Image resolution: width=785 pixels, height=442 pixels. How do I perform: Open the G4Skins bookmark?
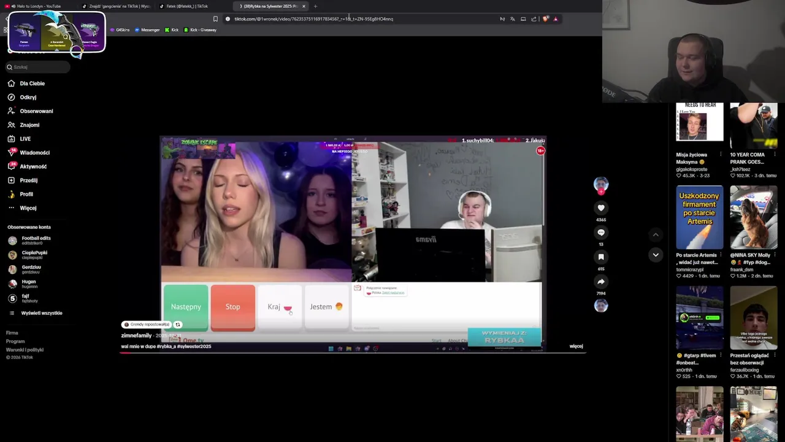[120, 30]
